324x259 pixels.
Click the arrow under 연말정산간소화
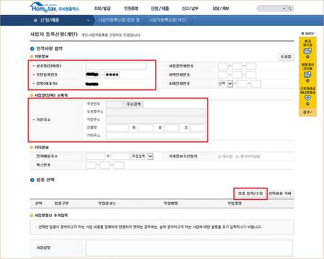click(x=308, y=80)
